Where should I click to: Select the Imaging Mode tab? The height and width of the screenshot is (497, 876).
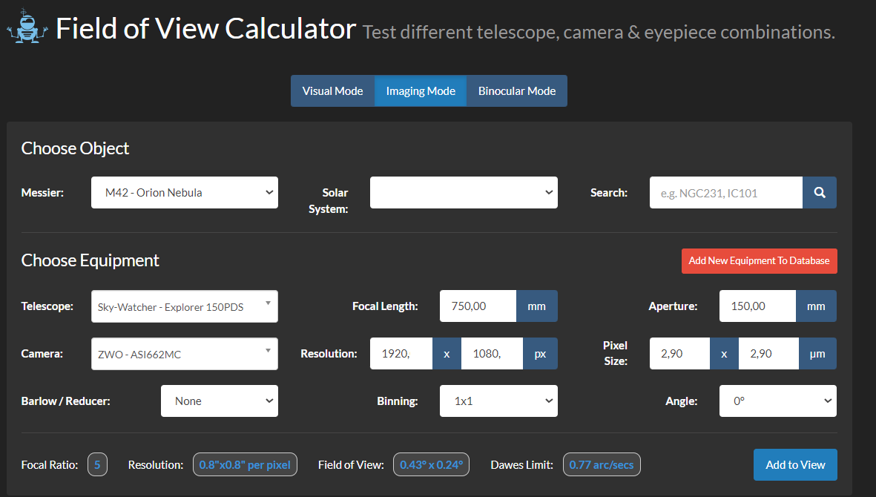coord(421,91)
